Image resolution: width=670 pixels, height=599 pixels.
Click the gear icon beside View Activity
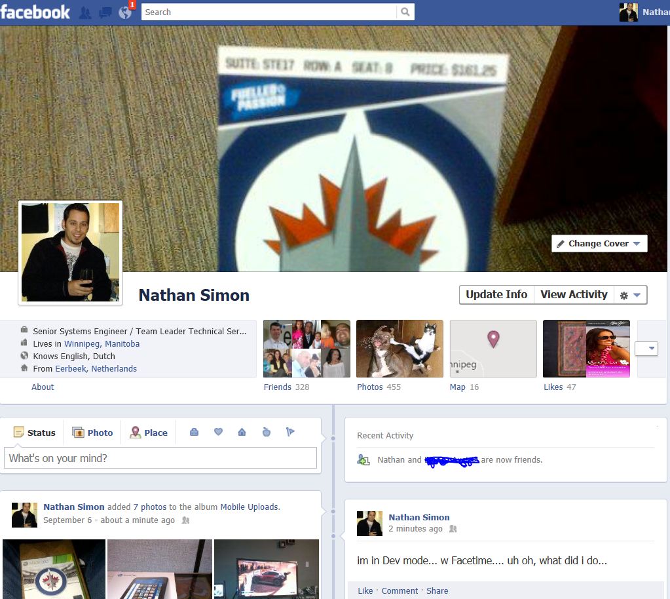624,296
